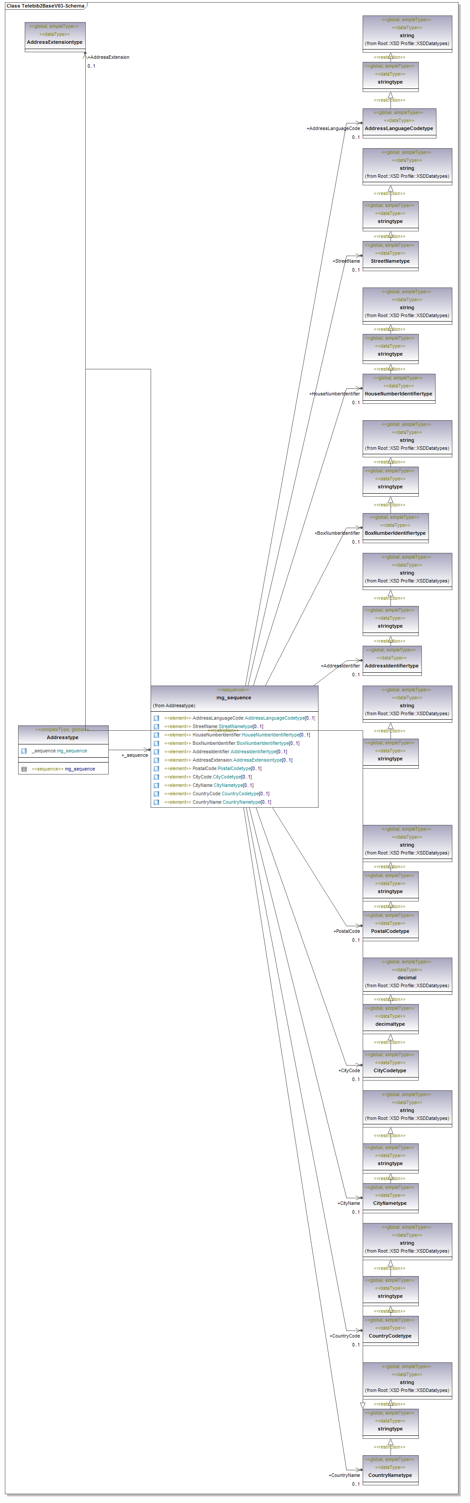Select the CountryNametype class box
This screenshot has width=470, height=1503.
click(390, 1470)
